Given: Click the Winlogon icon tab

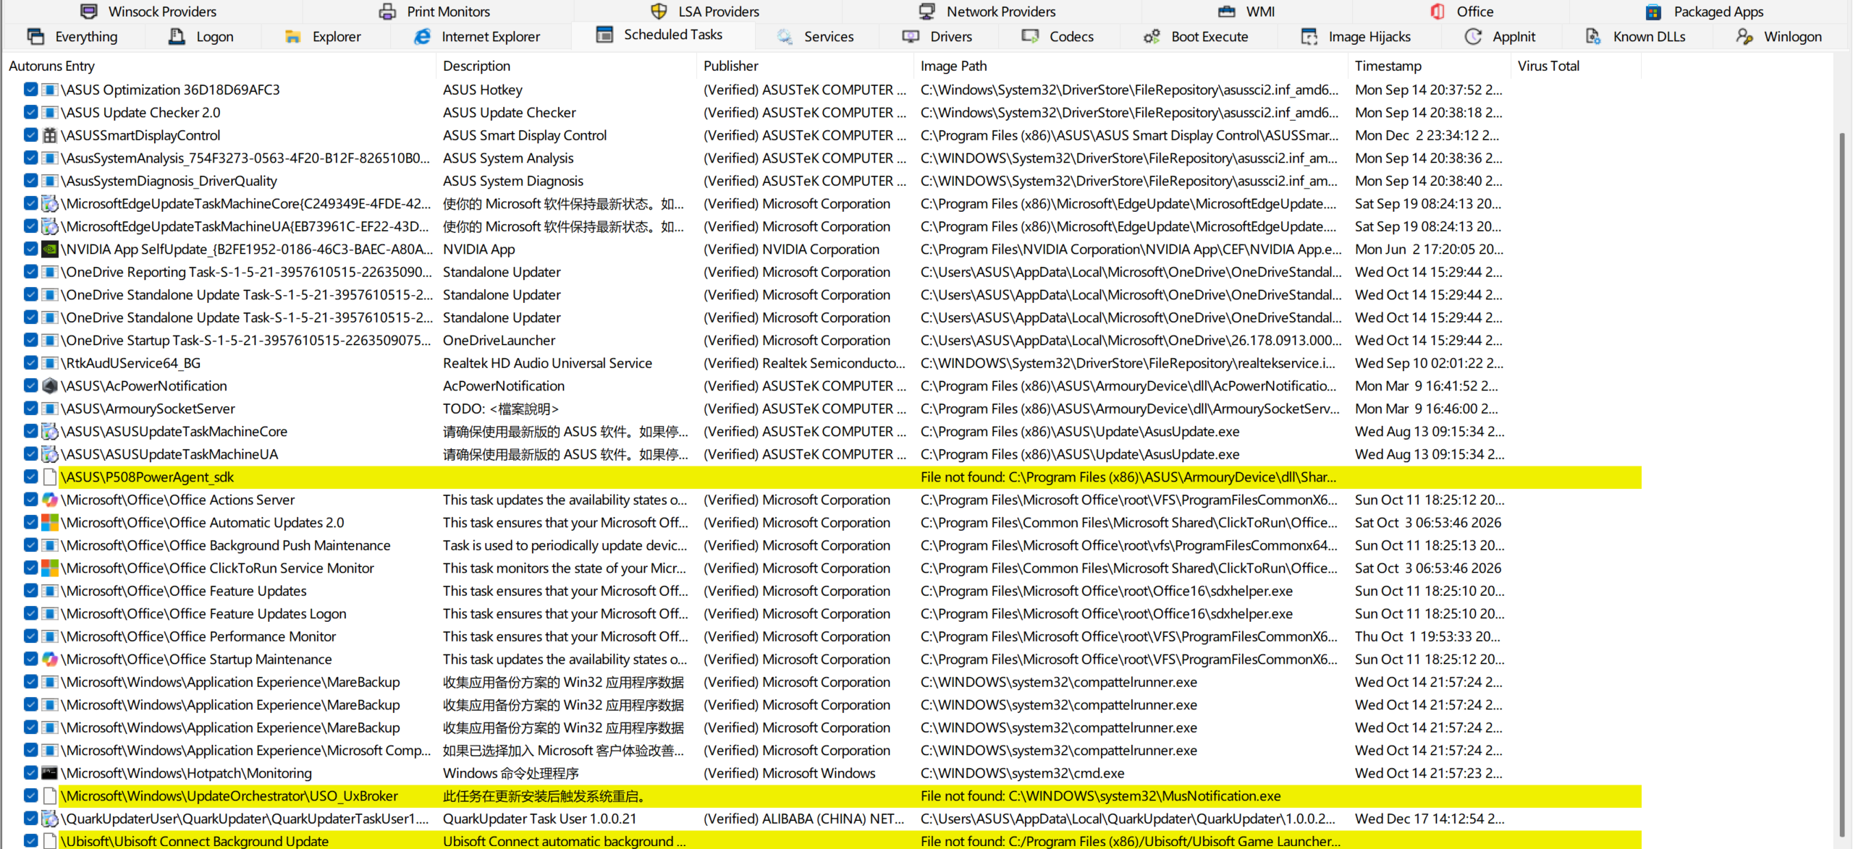Looking at the screenshot, I should 1744,36.
